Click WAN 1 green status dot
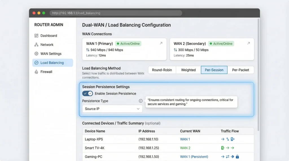This screenshot has height=161, width=289. pos(118,44)
